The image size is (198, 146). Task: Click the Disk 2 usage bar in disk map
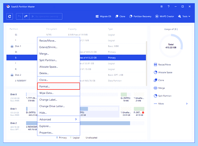pyautogui.click(x=85, y=123)
